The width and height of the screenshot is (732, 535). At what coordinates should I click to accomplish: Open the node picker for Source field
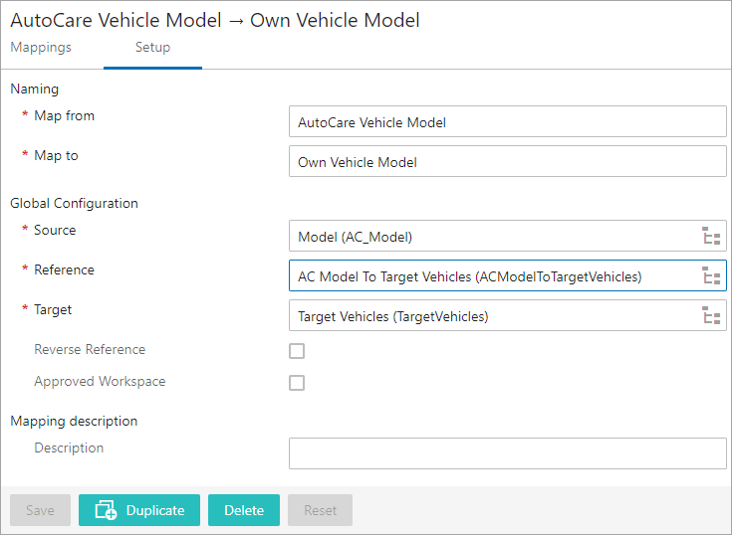711,237
